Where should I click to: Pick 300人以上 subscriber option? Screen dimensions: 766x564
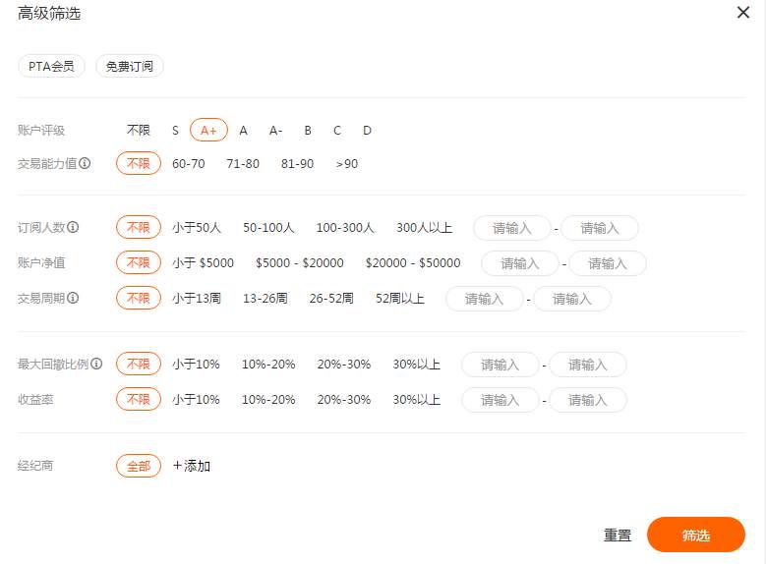(424, 228)
